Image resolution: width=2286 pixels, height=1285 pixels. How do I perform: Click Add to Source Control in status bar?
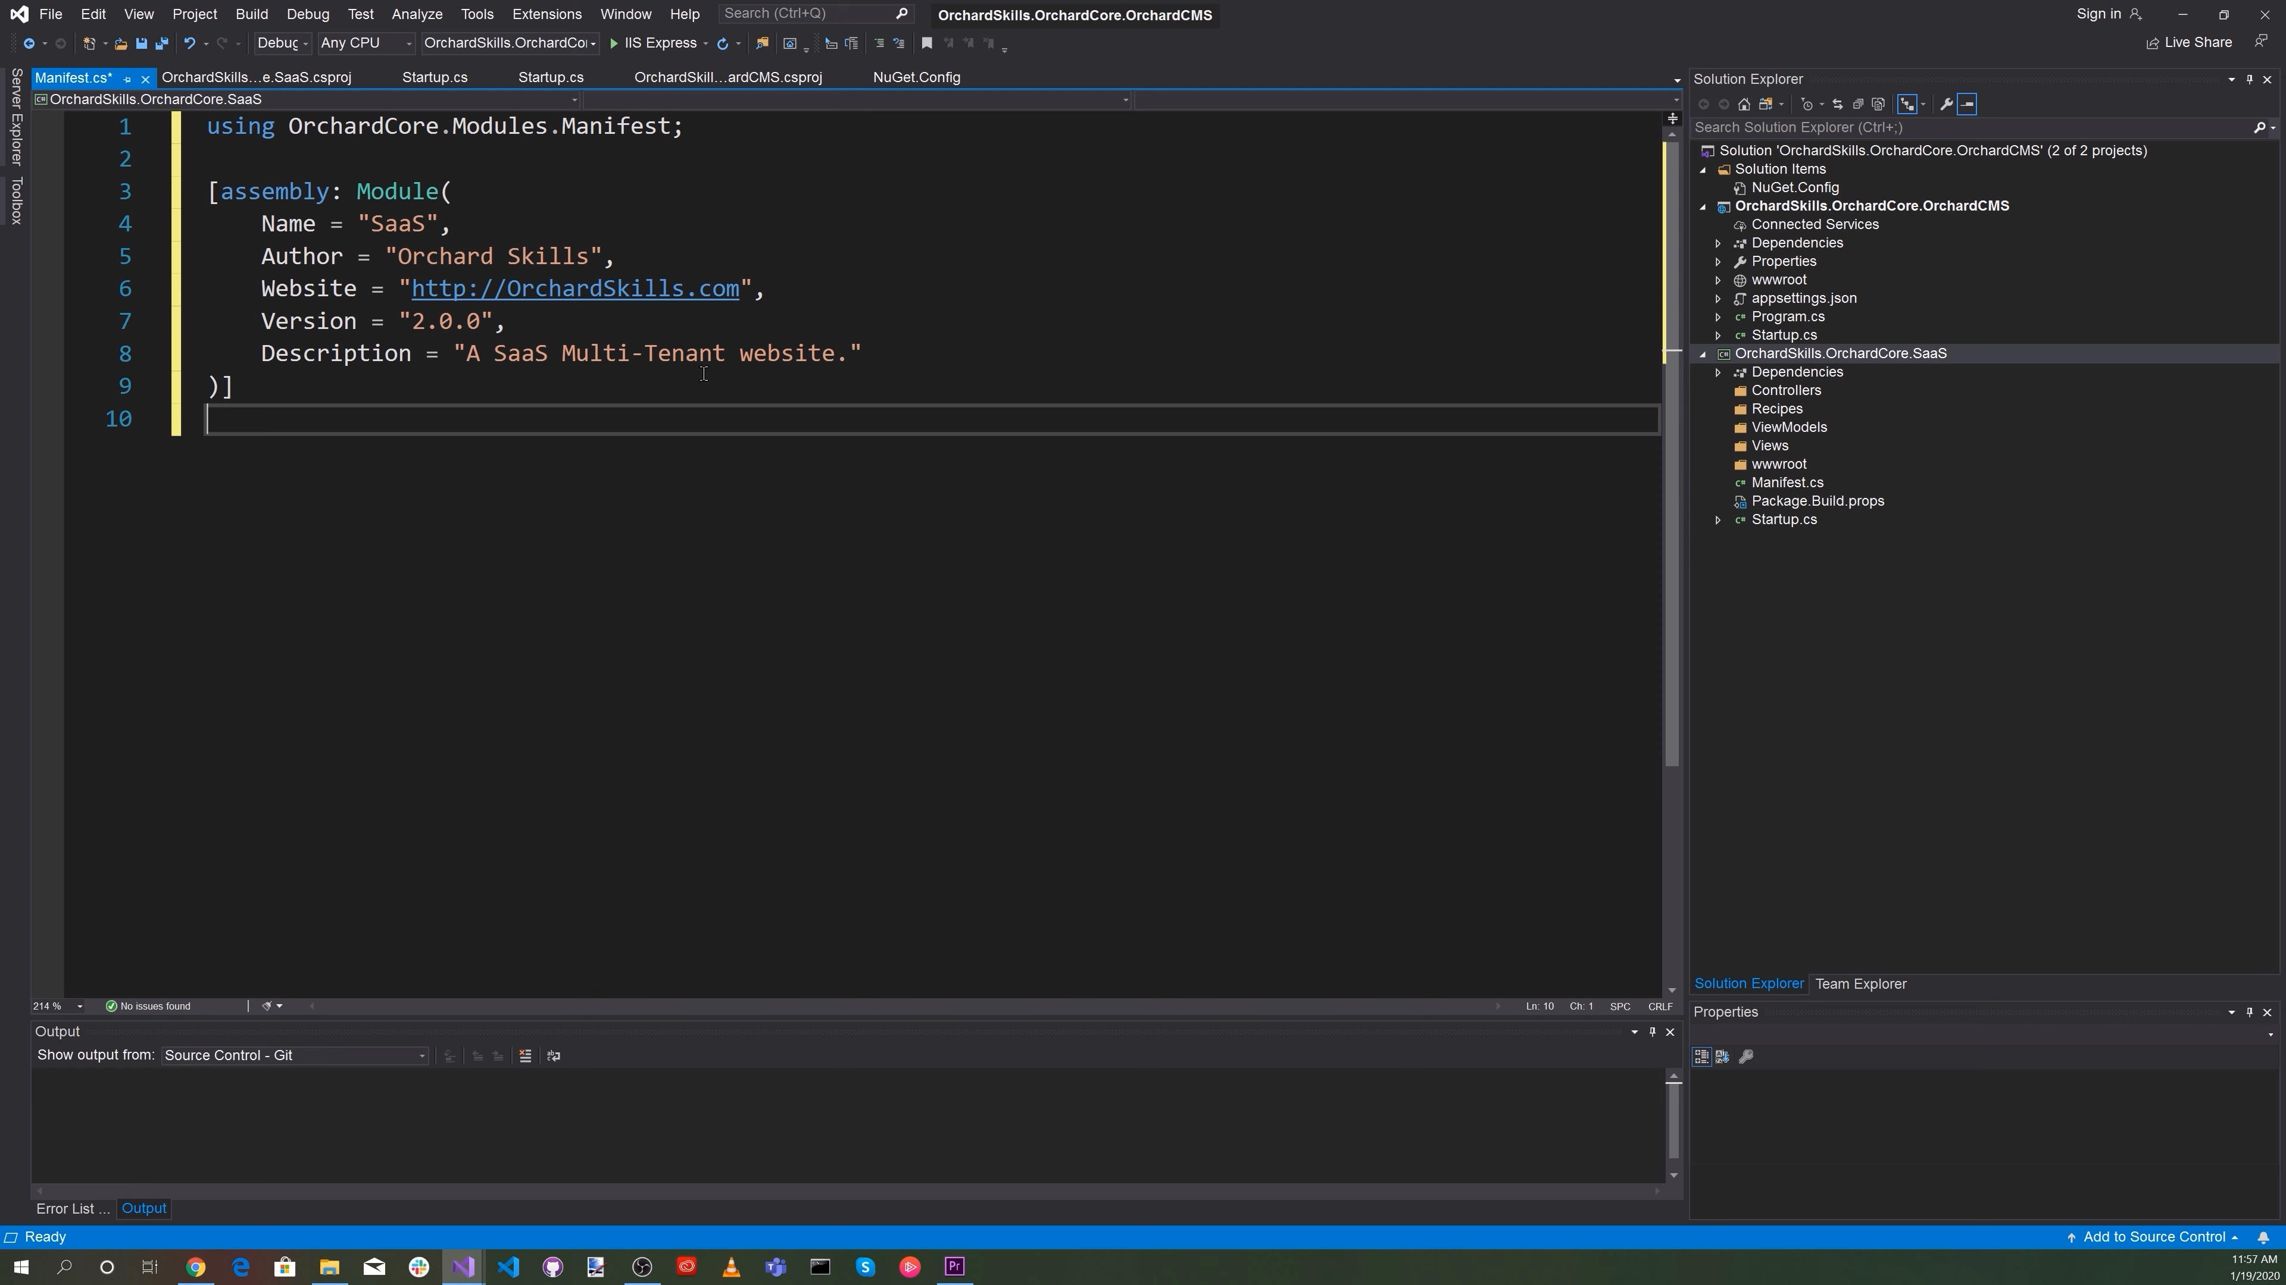point(2153,1238)
